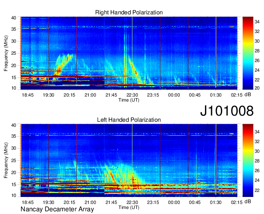Click the right-handed plot's color scale bar
The height and width of the screenshot is (214, 264).
click(248, 53)
